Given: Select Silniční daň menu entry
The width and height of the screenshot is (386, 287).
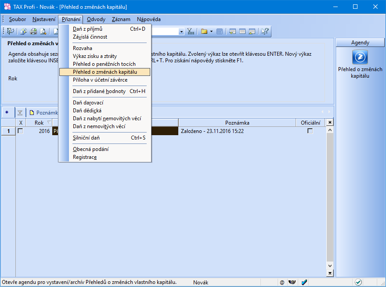Looking at the screenshot, I should click(105, 138).
